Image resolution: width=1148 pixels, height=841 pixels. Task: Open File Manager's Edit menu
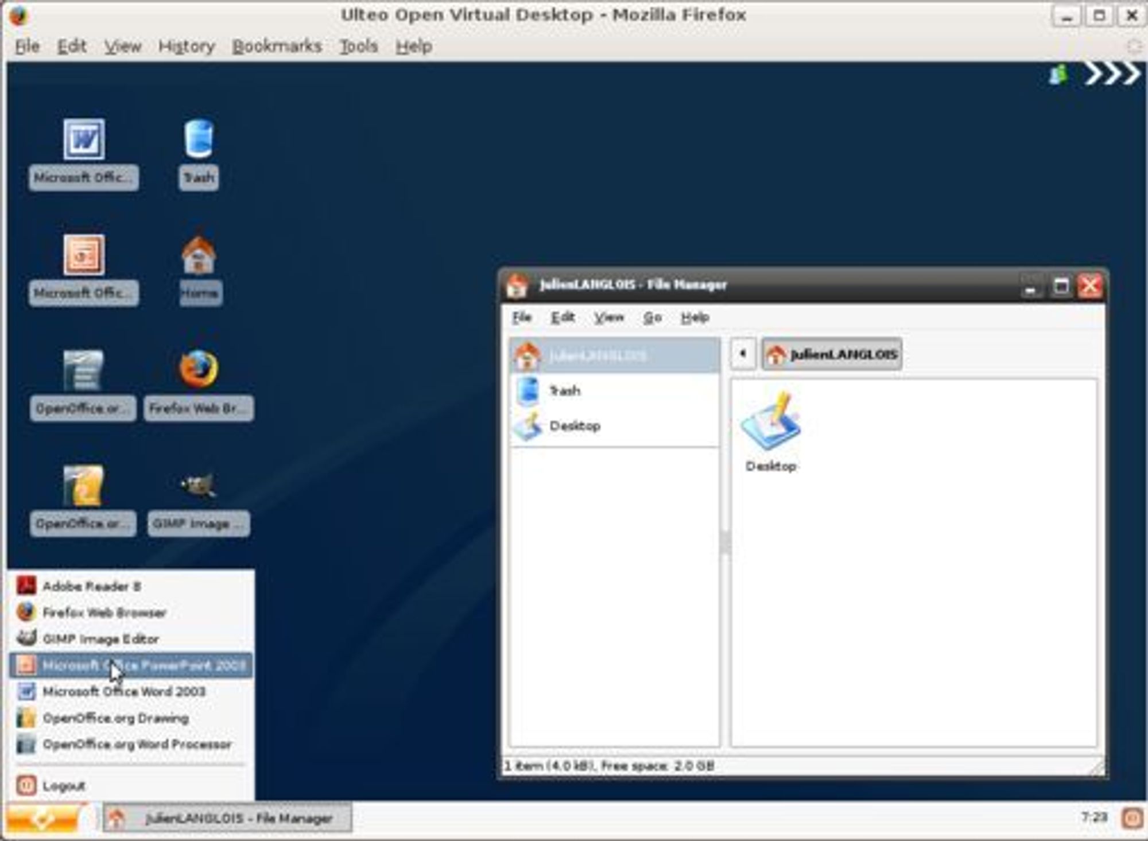click(x=563, y=317)
